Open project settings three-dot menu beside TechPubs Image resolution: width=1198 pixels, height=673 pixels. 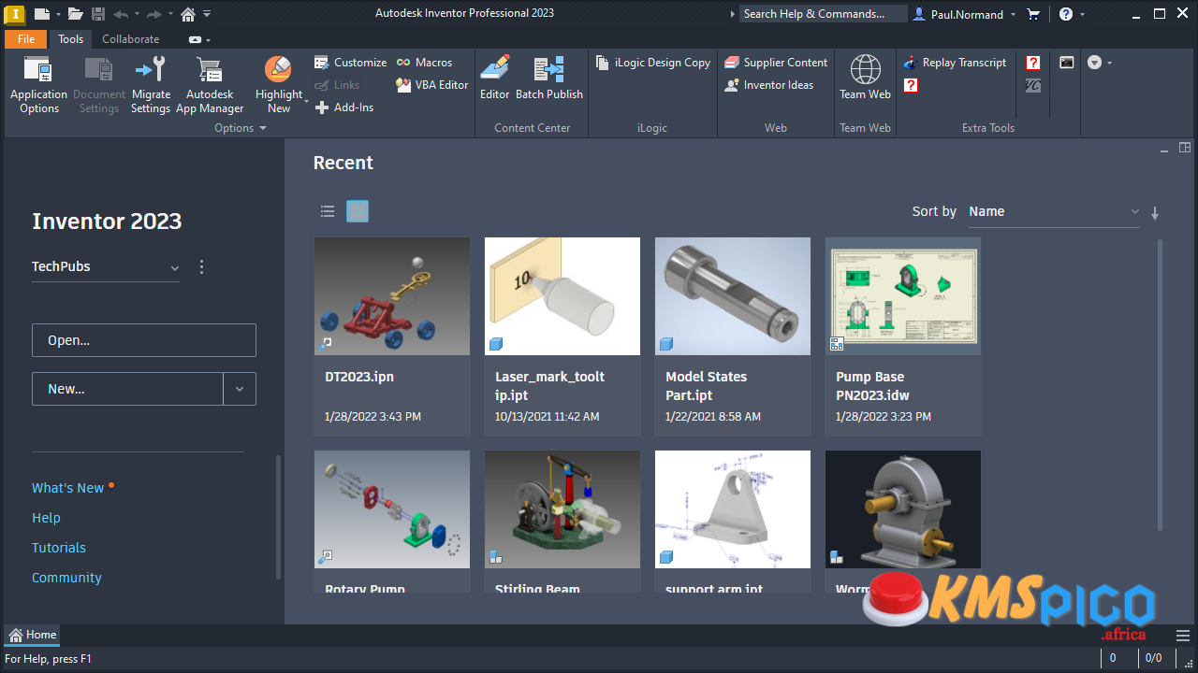click(x=201, y=267)
